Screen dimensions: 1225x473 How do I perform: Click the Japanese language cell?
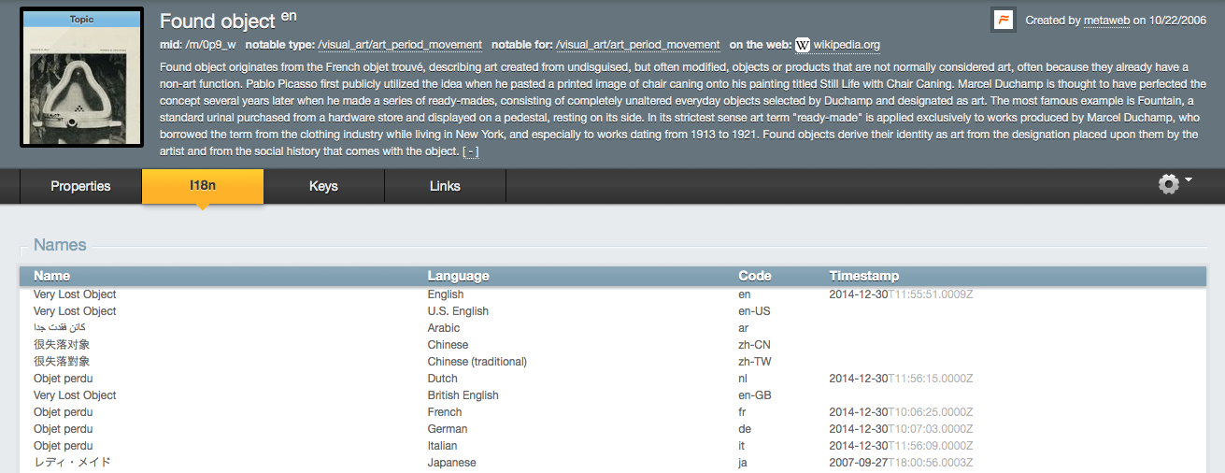point(452,463)
